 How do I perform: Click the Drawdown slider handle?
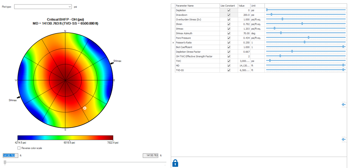point(271,15)
